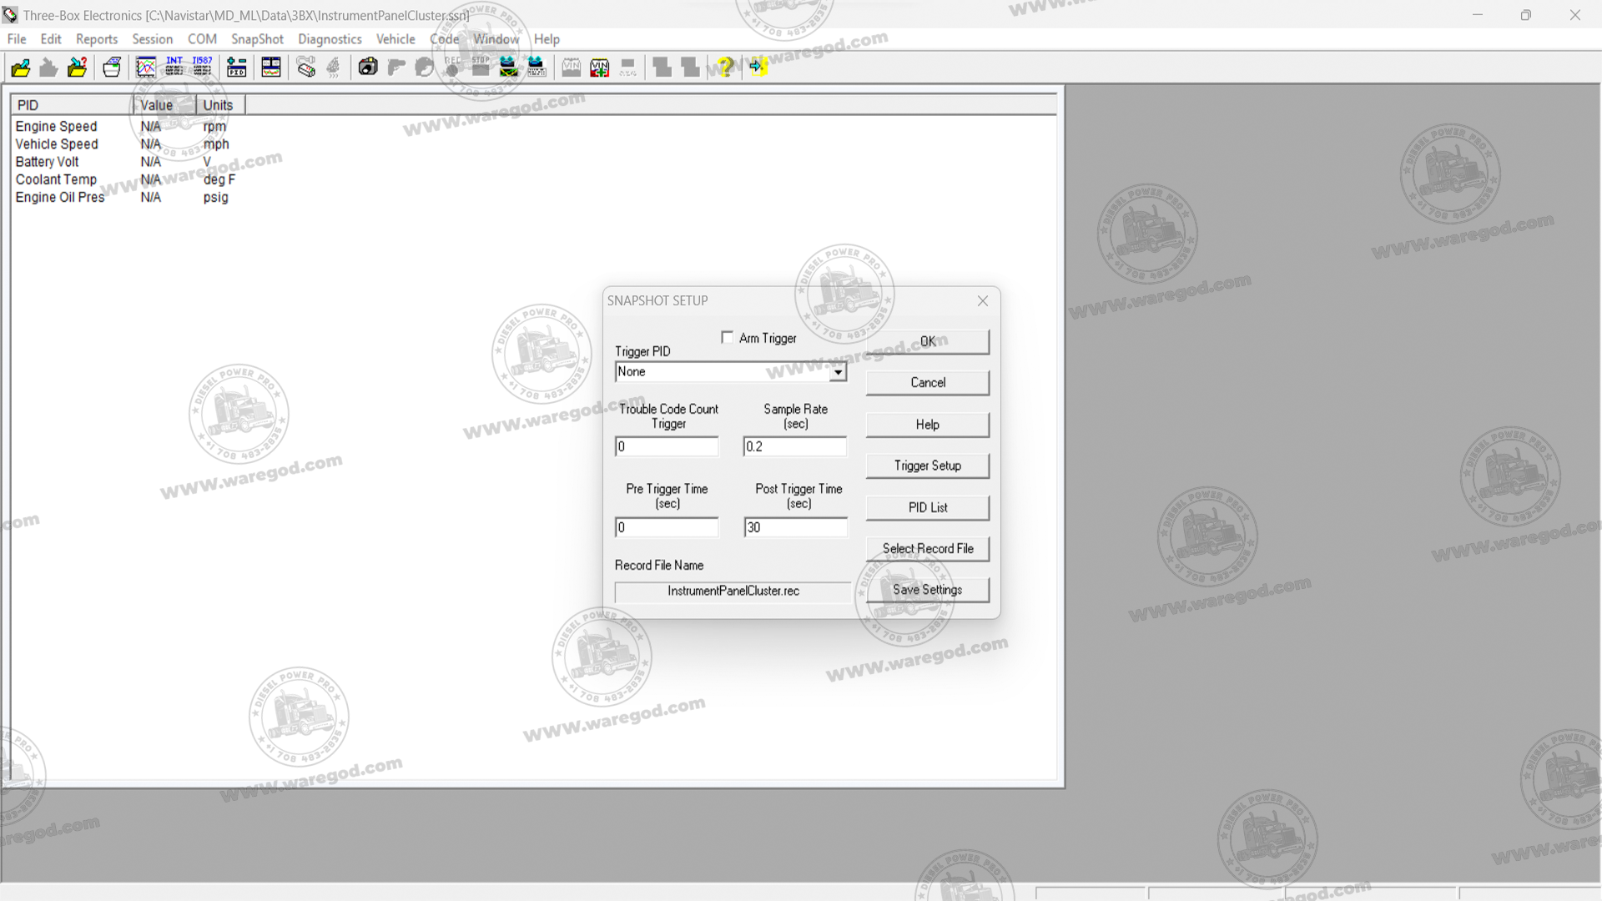Screen dimensions: 1602x901
Task: Click the yellow exit arrow icon
Action: click(757, 68)
